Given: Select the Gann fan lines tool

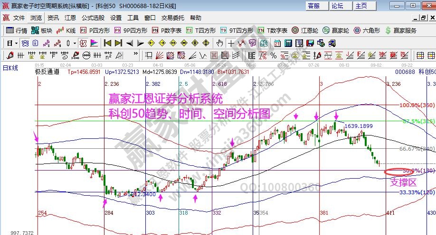Looking at the screenshot, I should click(159, 55).
